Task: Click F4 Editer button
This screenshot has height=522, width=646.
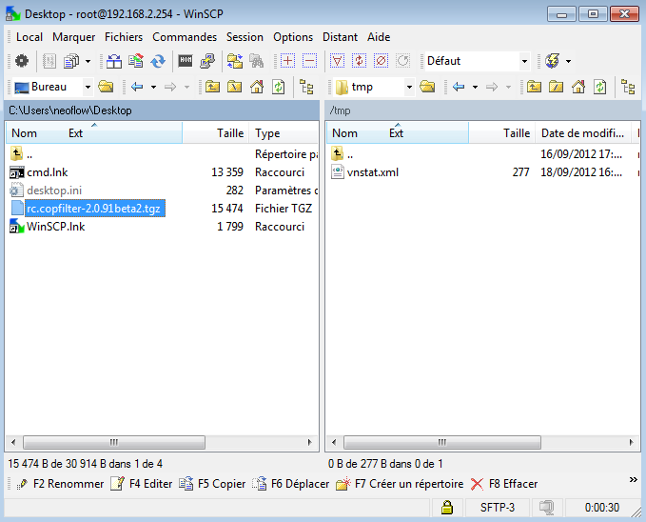Action: coord(142,484)
